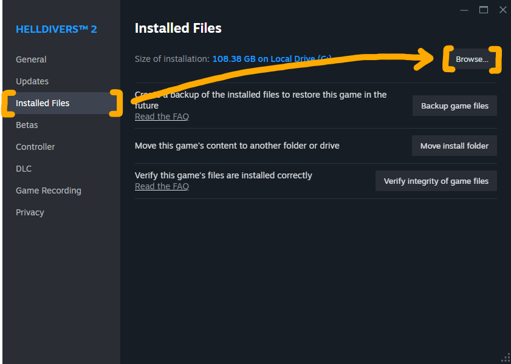Image resolution: width=511 pixels, height=364 pixels.
Task: Verify integrity of game files
Action: (x=436, y=181)
